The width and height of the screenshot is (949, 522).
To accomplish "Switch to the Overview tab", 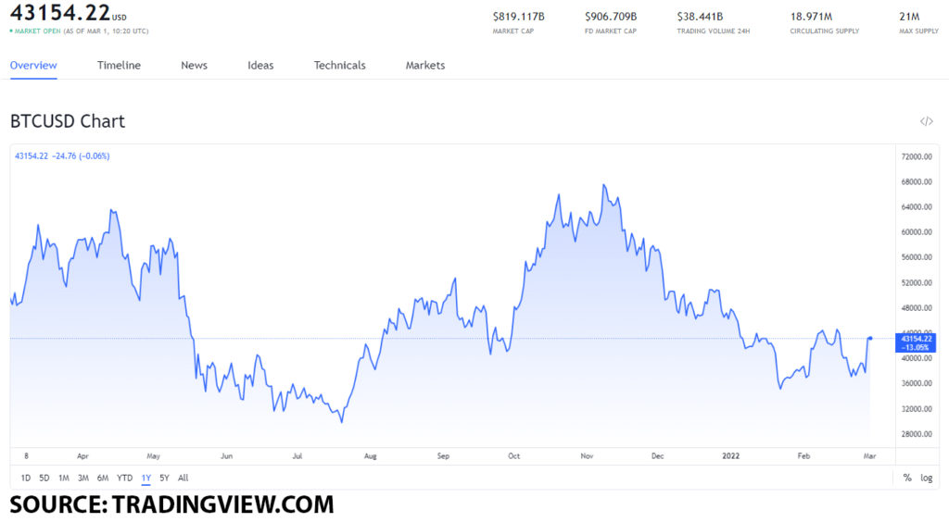I will pyautogui.click(x=33, y=65).
